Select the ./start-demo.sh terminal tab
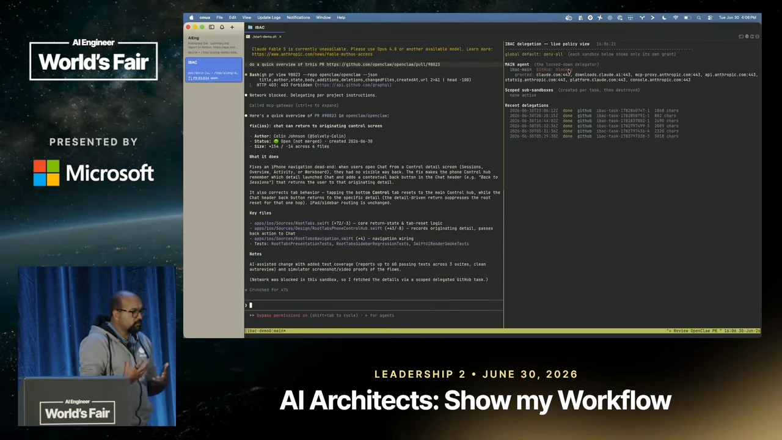This screenshot has height=440, width=782. pos(263,37)
